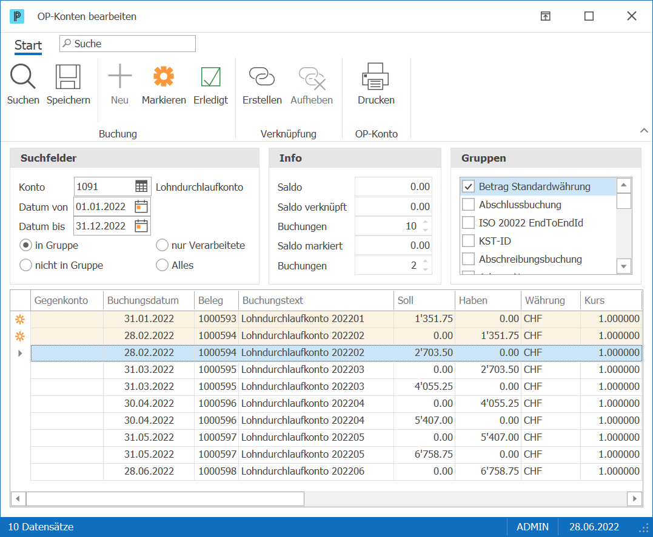Click the Suche search box
Image resolution: width=653 pixels, height=537 pixels.
pos(127,44)
